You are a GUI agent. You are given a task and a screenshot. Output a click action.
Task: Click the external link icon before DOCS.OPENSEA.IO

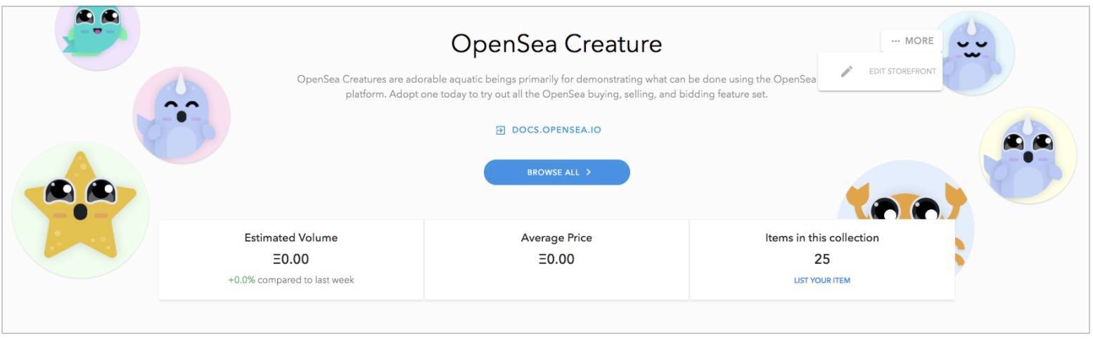[x=500, y=130]
